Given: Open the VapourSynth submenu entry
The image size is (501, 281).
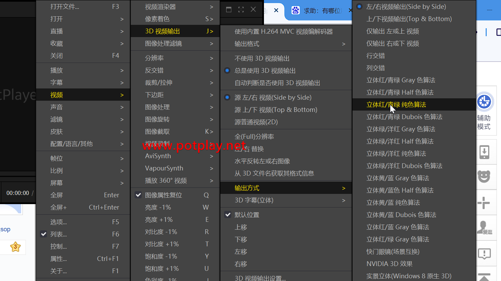Looking at the screenshot, I should point(175,168).
